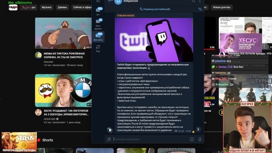Attach a file with the paperclip icon
This screenshot has width=272, height=153.
(109, 139)
